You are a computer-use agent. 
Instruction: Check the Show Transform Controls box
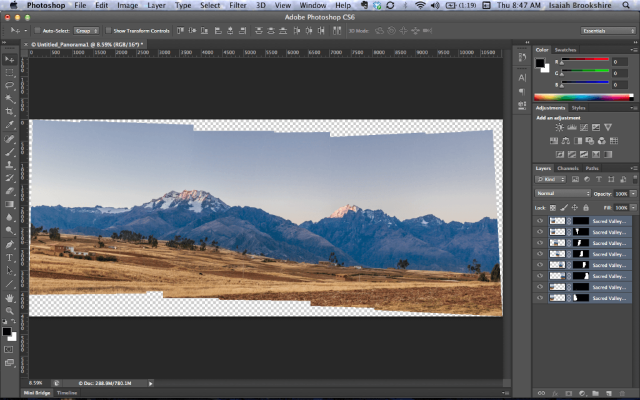109,31
